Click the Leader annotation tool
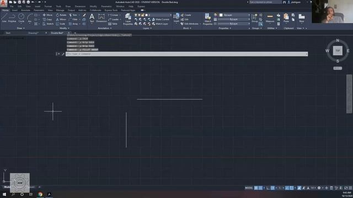 (x=114, y=20)
